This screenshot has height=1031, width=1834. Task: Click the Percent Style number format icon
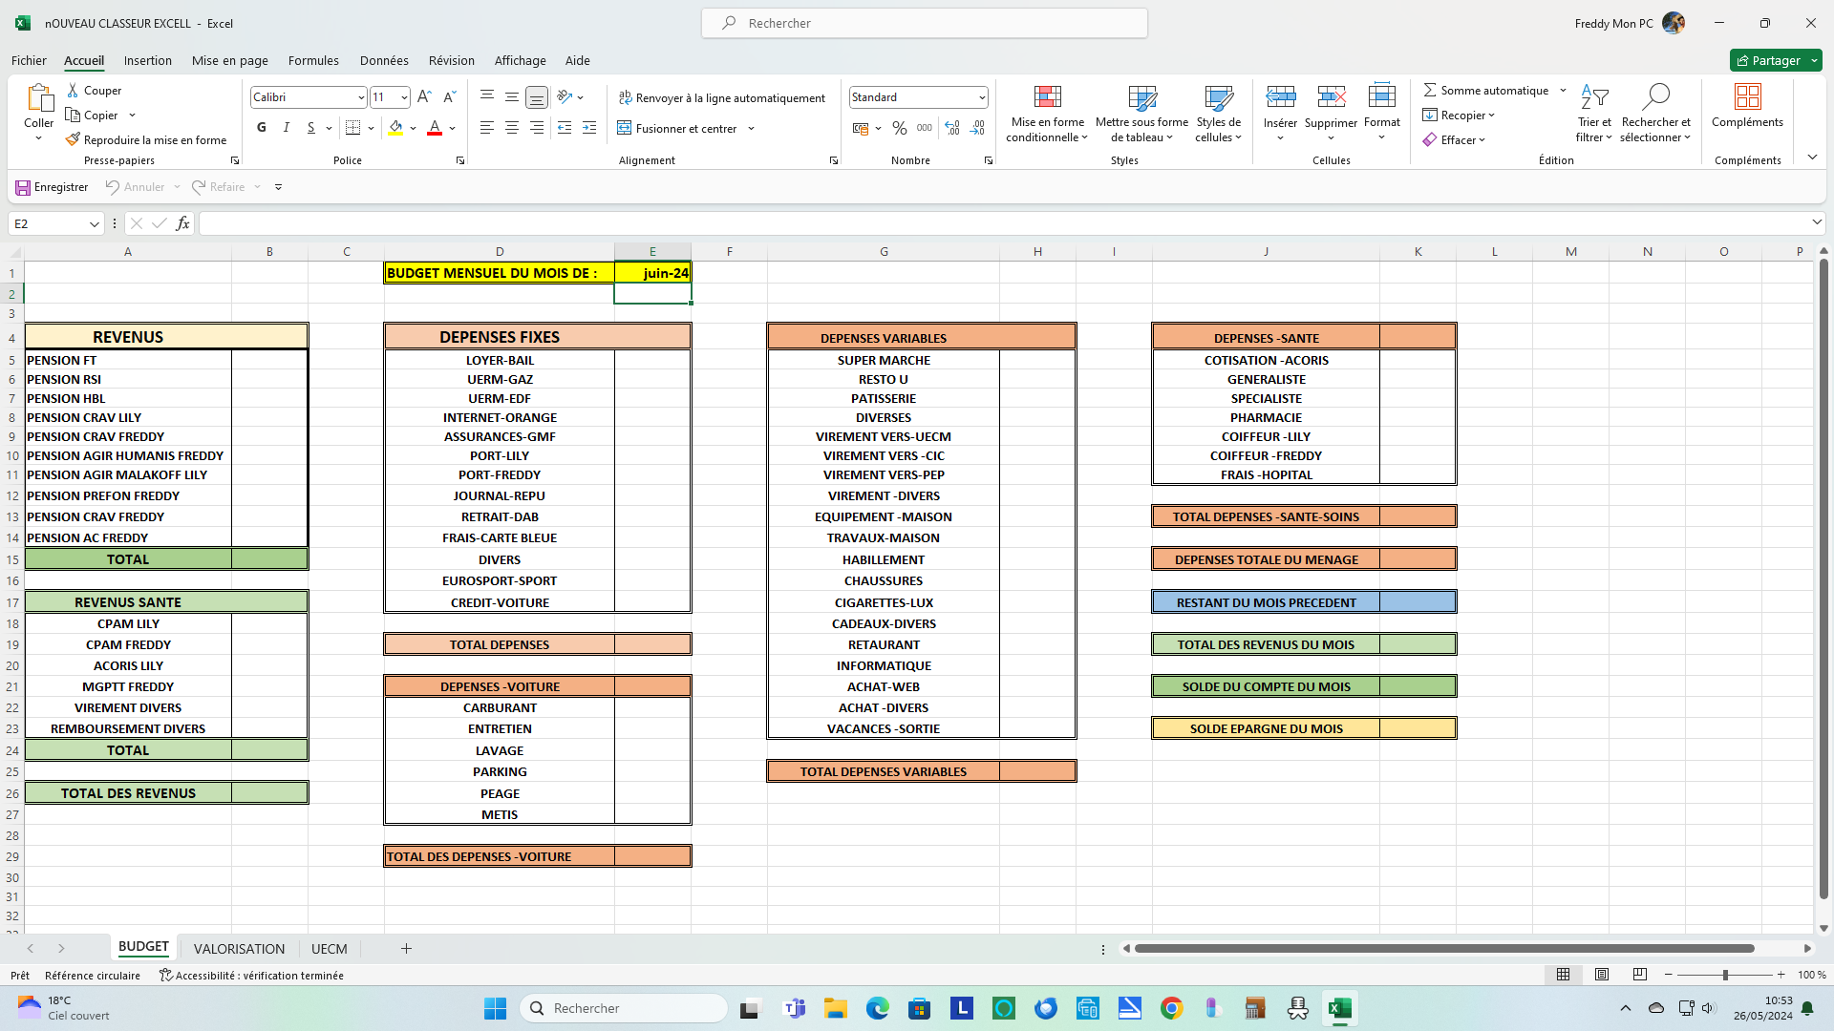coord(899,128)
